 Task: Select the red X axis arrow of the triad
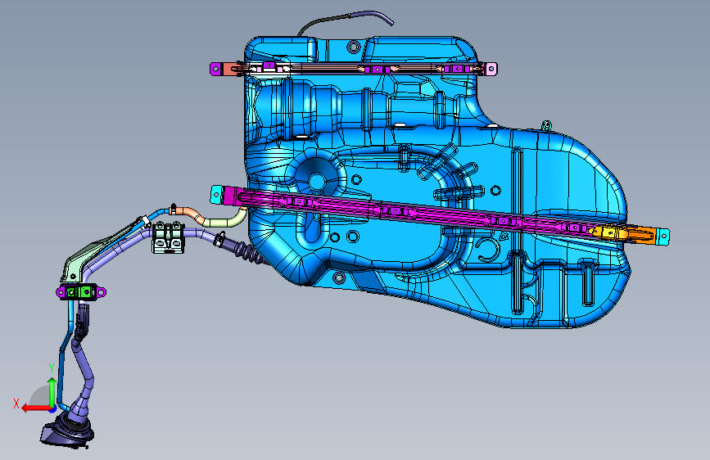(x=35, y=408)
